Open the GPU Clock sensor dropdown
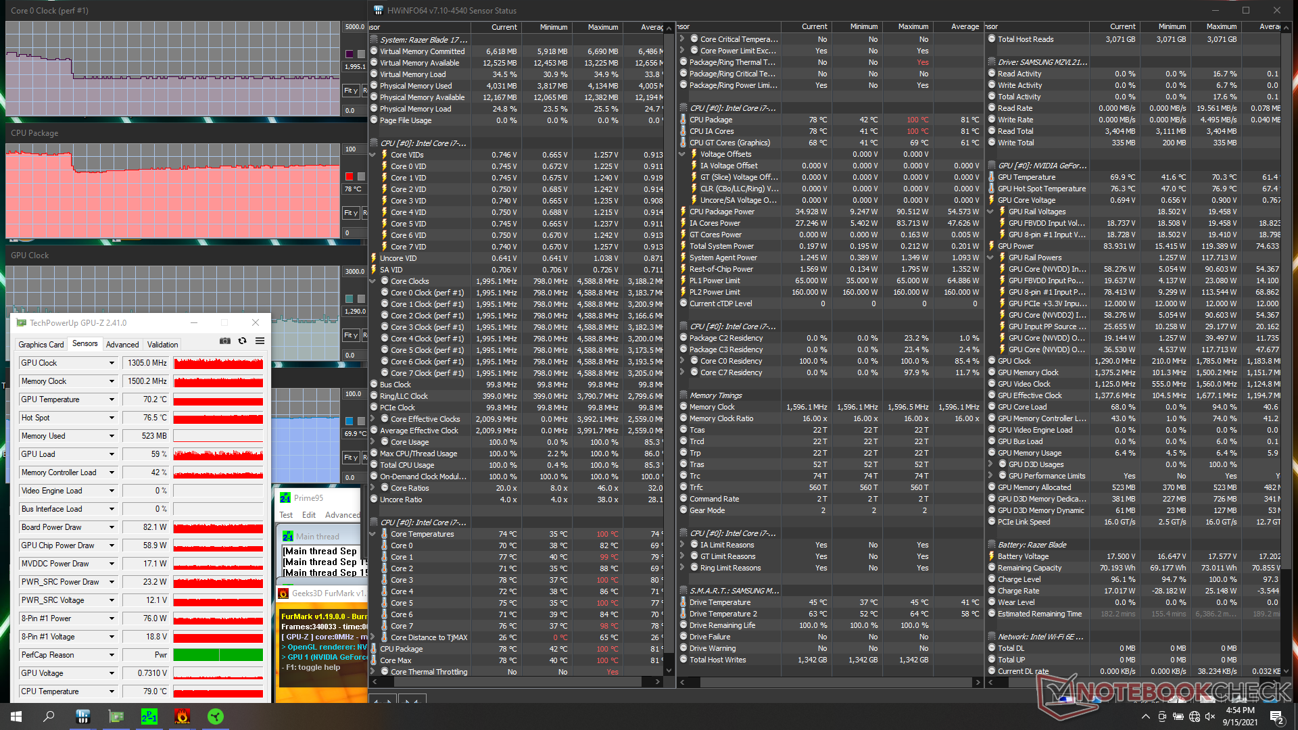The image size is (1298, 730). (112, 364)
